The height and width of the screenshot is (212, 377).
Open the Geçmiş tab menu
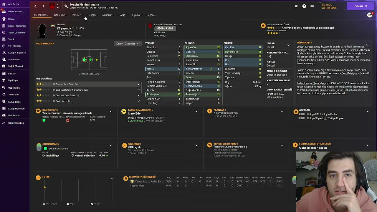click(x=152, y=15)
